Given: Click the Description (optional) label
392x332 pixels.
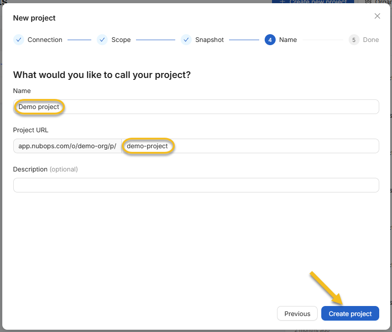Looking at the screenshot, I should [x=45, y=169].
